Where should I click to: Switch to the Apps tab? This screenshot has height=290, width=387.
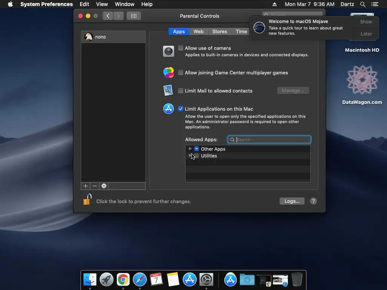[179, 32]
